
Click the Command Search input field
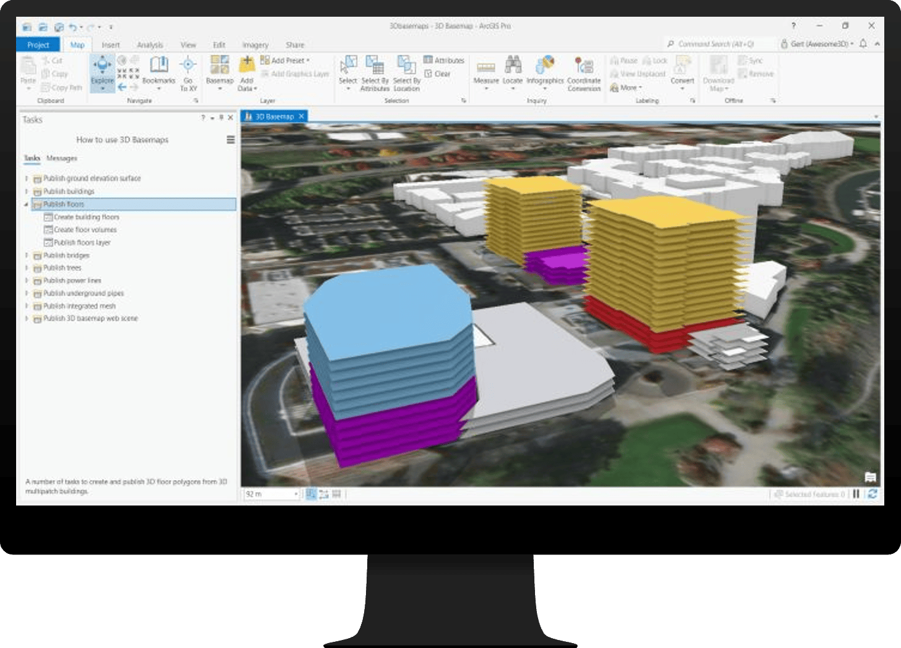coord(719,44)
